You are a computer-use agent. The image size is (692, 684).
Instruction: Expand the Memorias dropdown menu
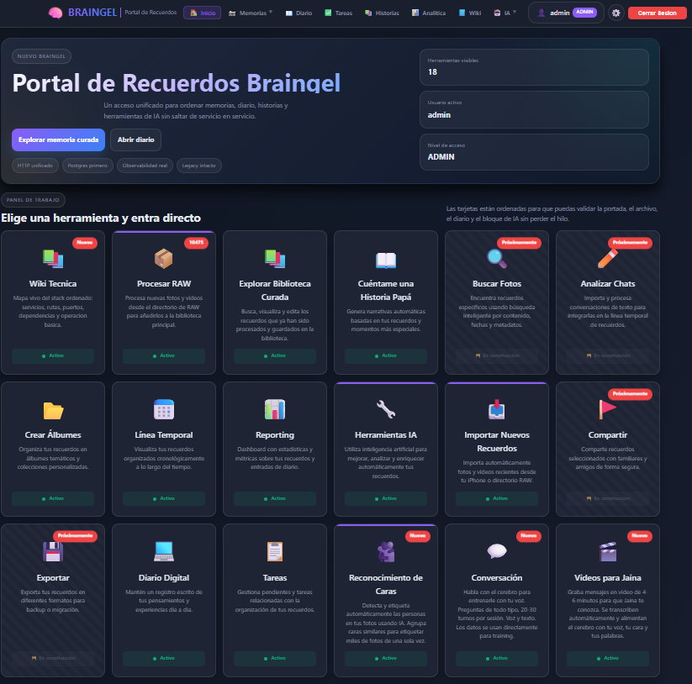pos(251,13)
